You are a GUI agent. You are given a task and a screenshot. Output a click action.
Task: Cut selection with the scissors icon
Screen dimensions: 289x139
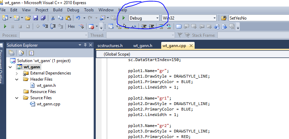53,18
